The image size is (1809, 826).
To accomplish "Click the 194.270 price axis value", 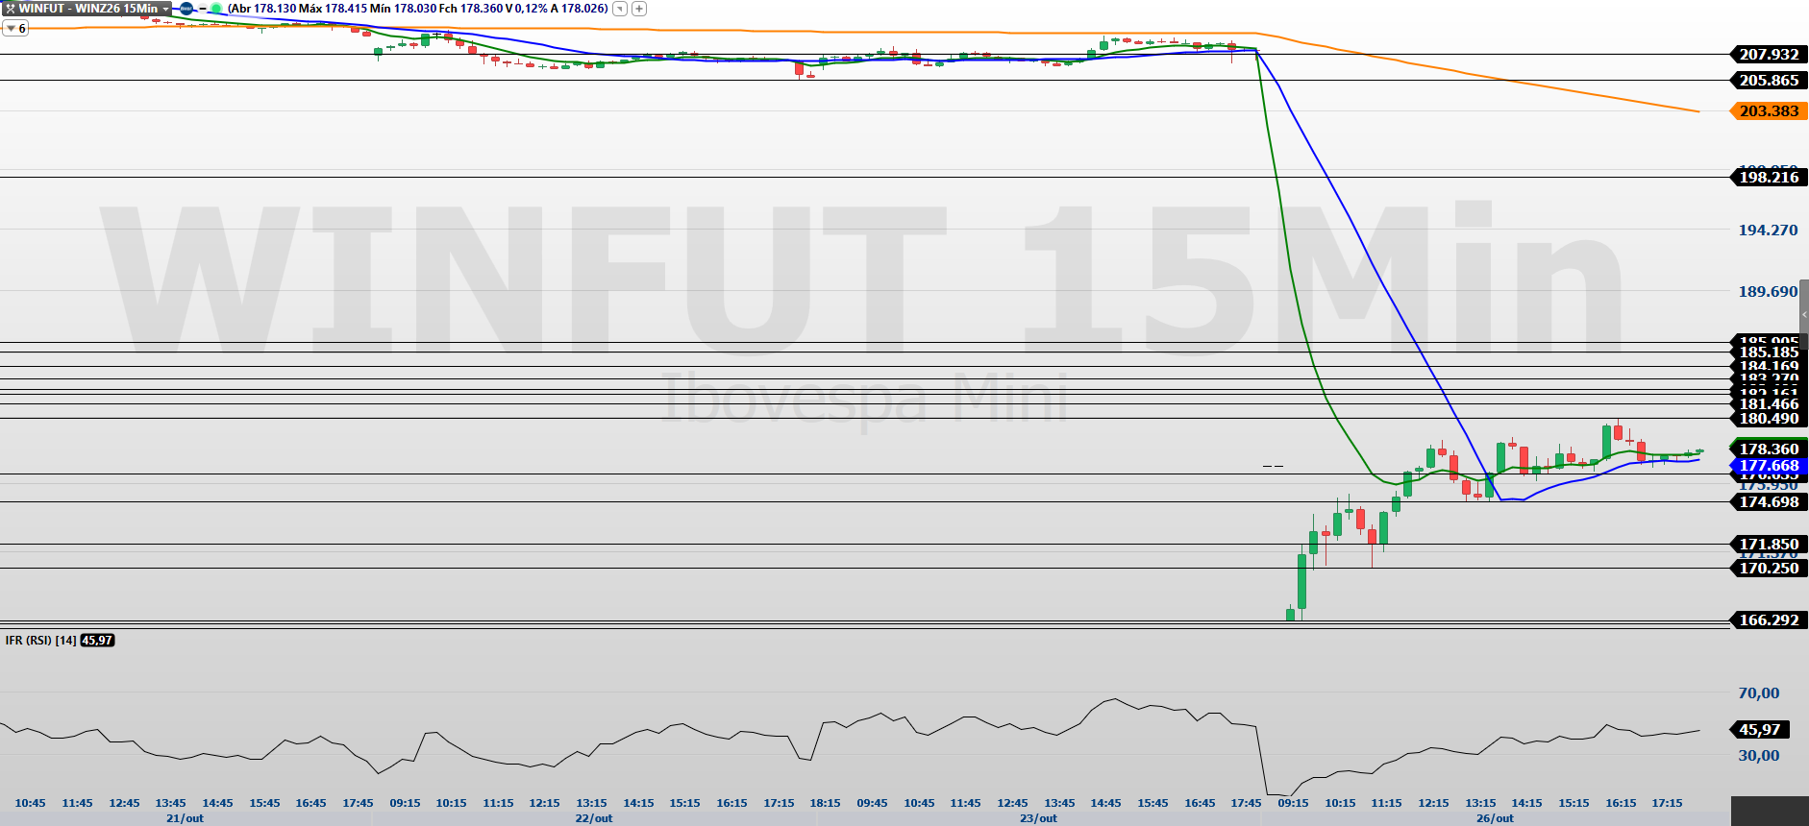I will pos(1768,231).
